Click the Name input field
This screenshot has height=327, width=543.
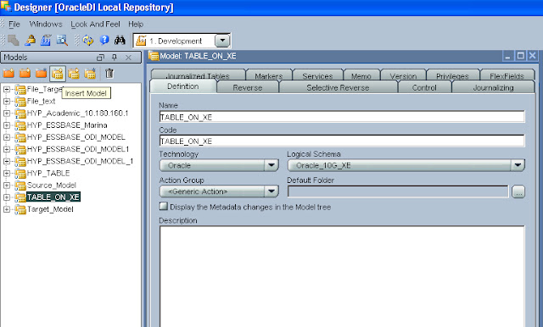(x=342, y=117)
